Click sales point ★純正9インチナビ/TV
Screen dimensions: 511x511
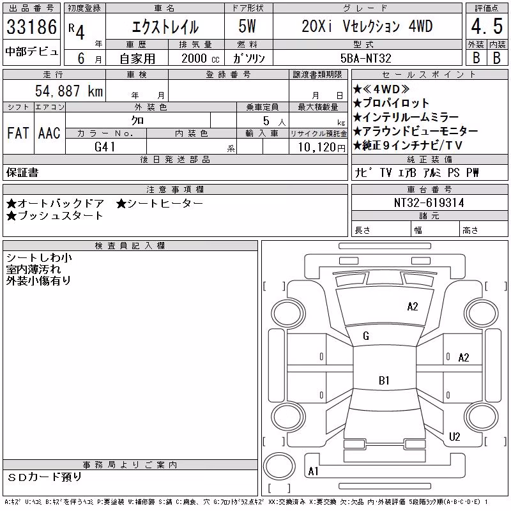pyautogui.click(x=408, y=146)
